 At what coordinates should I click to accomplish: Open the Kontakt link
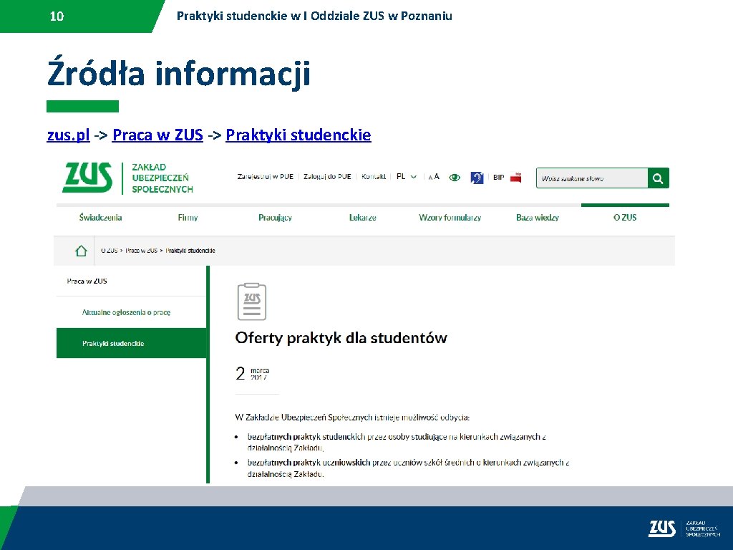click(x=374, y=177)
